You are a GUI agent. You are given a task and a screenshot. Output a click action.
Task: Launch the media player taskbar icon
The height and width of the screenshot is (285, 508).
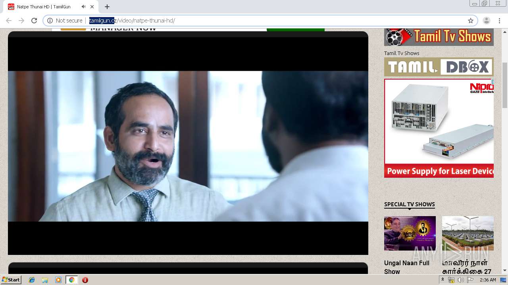pos(58,280)
